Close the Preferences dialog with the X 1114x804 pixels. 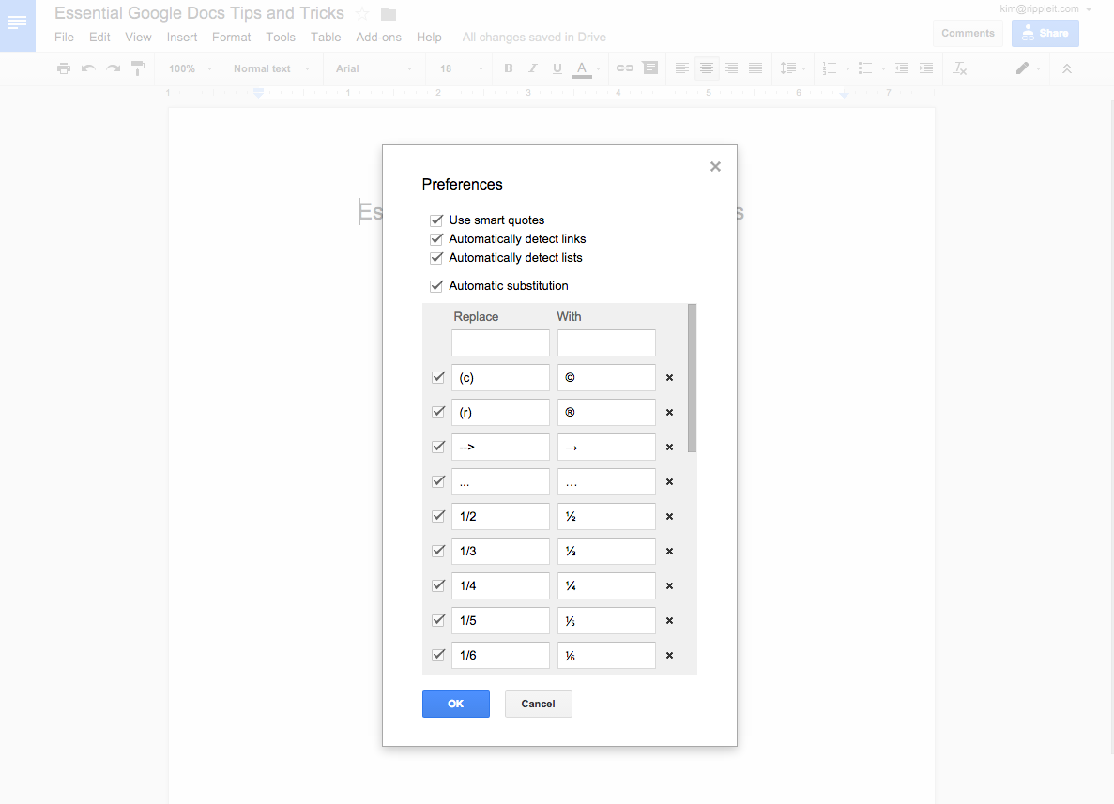(x=715, y=166)
